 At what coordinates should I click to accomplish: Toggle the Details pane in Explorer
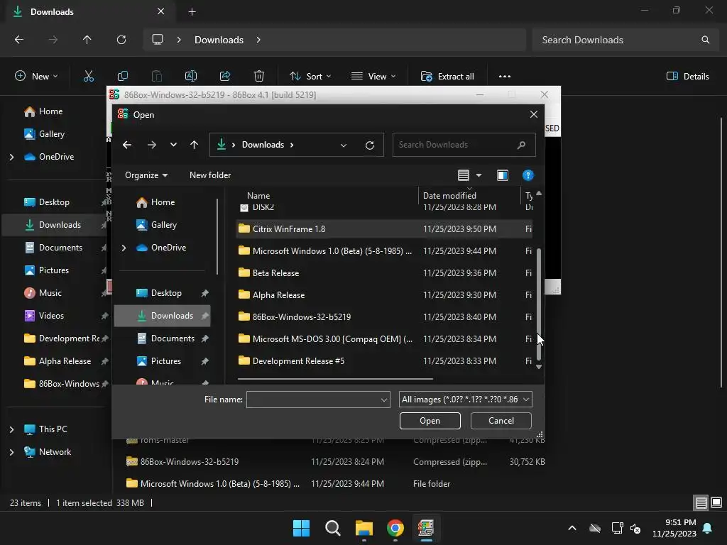click(x=687, y=77)
